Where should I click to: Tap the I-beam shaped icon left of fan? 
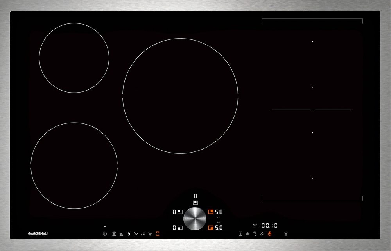coord(240,234)
